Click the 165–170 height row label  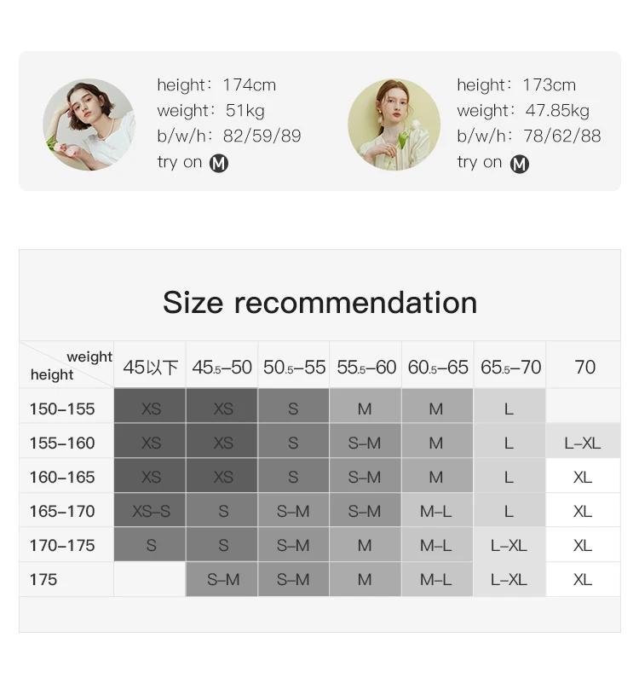[62, 511]
